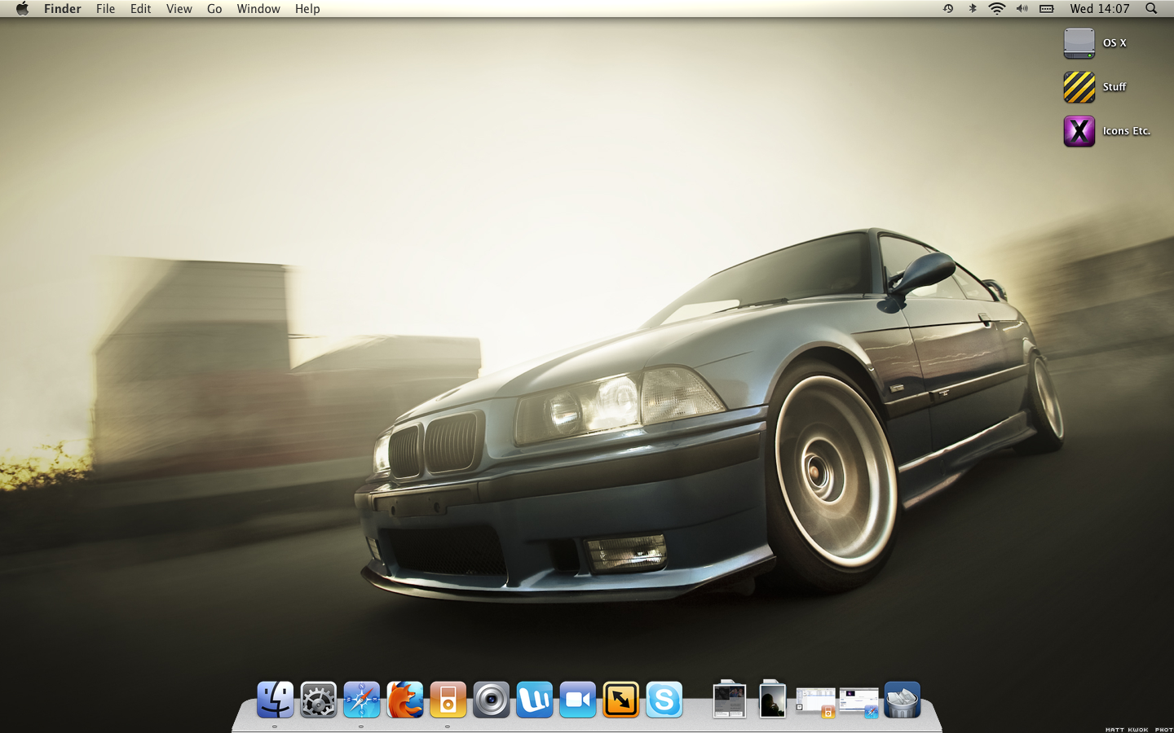Open Finder from the Dock
1174x733 pixels.
[x=276, y=700]
